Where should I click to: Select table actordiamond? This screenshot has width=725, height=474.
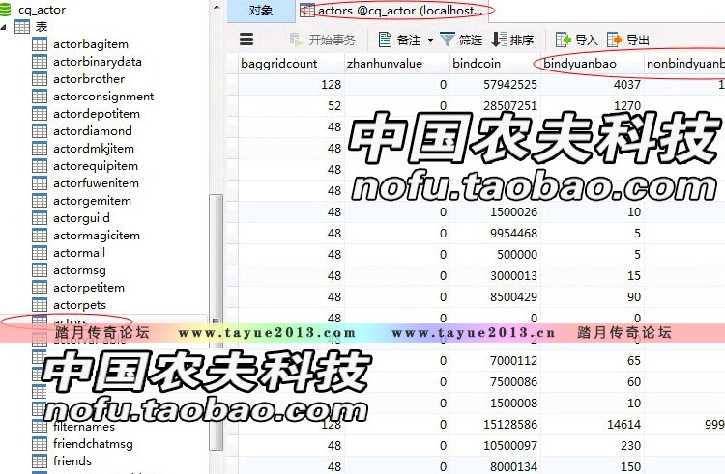click(x=93, y=131)
